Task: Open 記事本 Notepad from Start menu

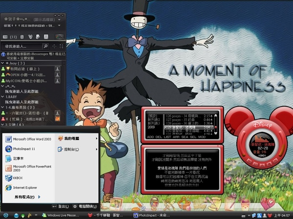Action: pos(15,159)
